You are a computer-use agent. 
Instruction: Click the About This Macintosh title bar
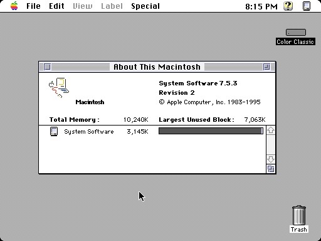click(157, 67)
